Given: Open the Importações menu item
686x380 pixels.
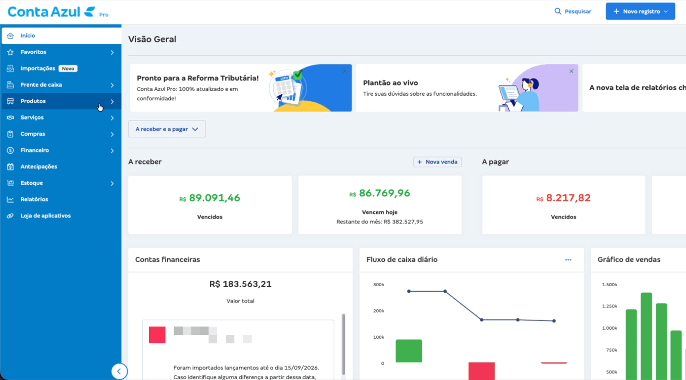Looking at the screenshot, I should click(x=61, y=69).
